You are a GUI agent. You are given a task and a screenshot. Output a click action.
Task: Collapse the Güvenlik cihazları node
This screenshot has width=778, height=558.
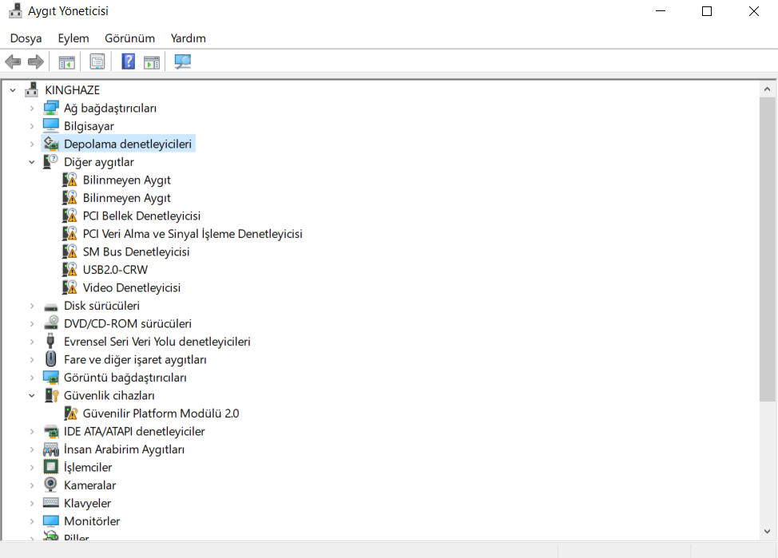click(x=32, y=395)
